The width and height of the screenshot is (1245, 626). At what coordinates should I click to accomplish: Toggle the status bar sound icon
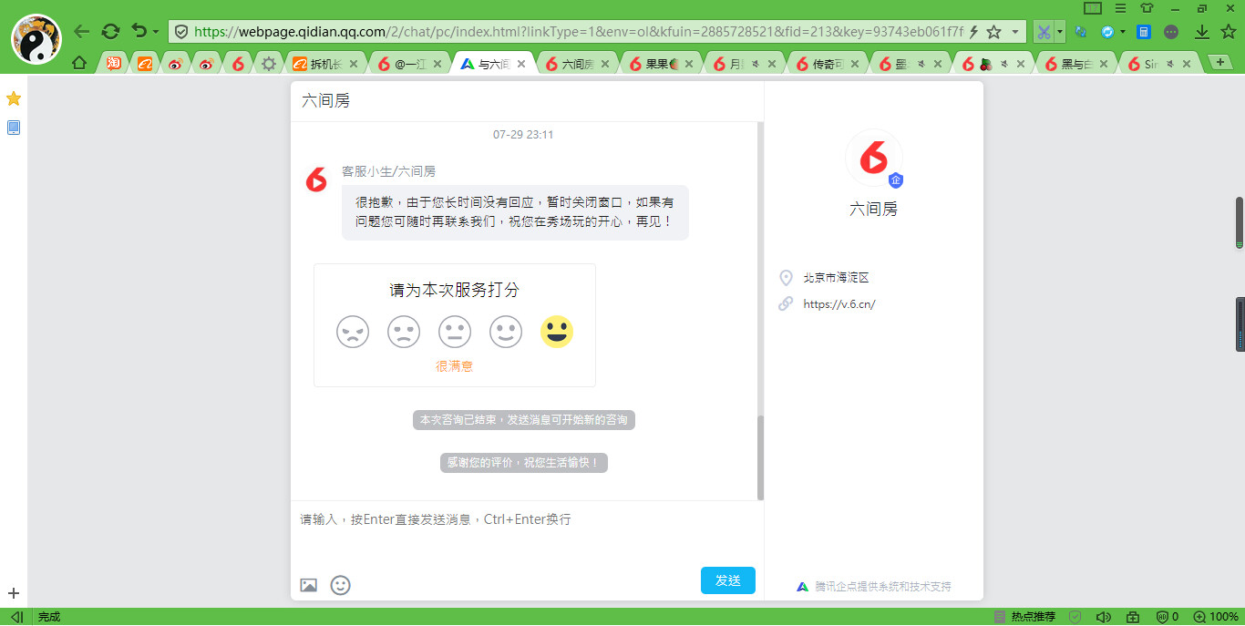[1104, 617]
